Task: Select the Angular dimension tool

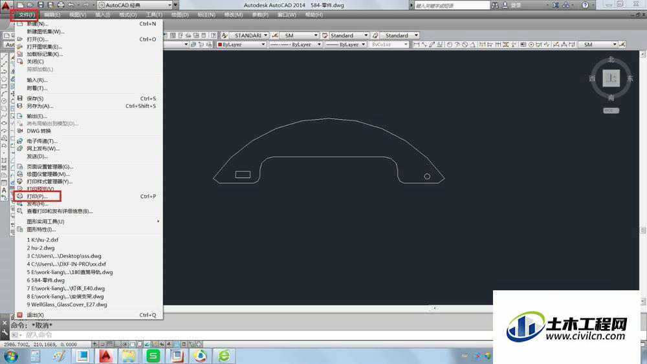Action: tap(472, 45)
